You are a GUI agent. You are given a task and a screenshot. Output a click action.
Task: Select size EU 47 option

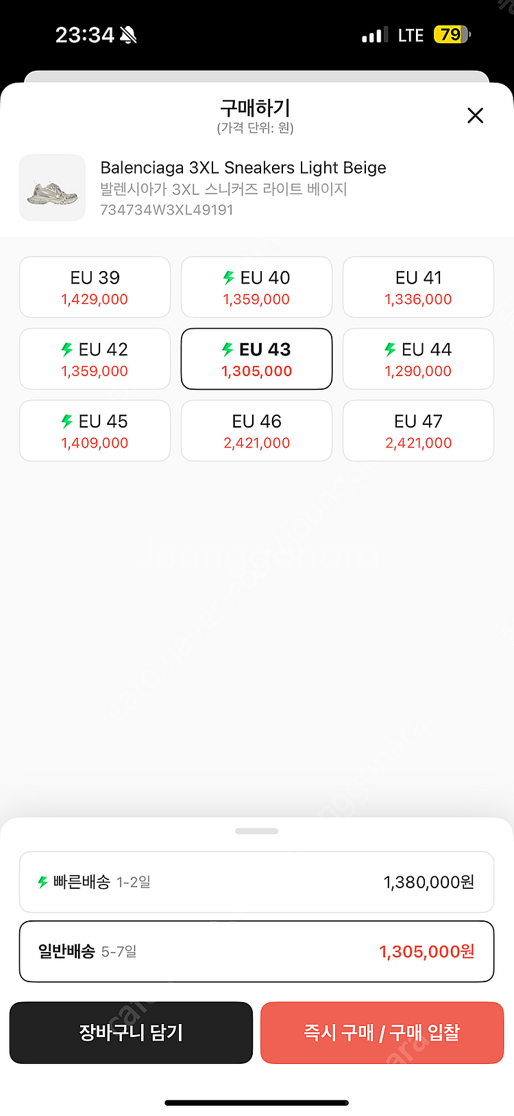pos(418,430)
